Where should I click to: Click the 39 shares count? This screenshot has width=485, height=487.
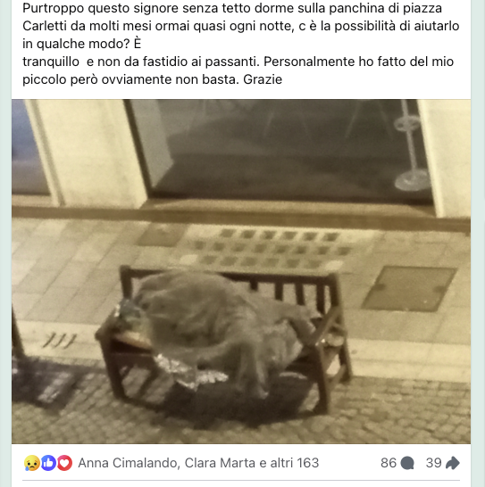click(x=434, y=463)
